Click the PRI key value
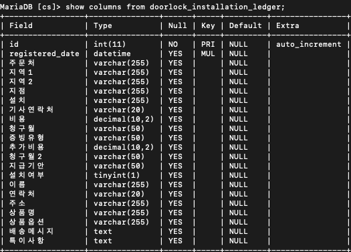The image size is (351, 252). point(208,44)
